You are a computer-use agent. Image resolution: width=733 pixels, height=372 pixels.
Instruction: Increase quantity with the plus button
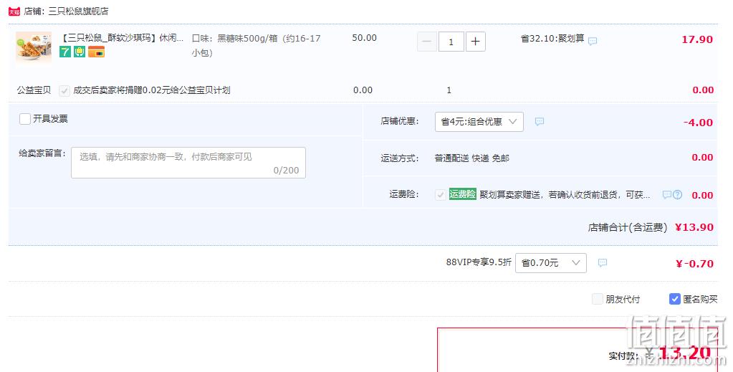click(476, 42)
